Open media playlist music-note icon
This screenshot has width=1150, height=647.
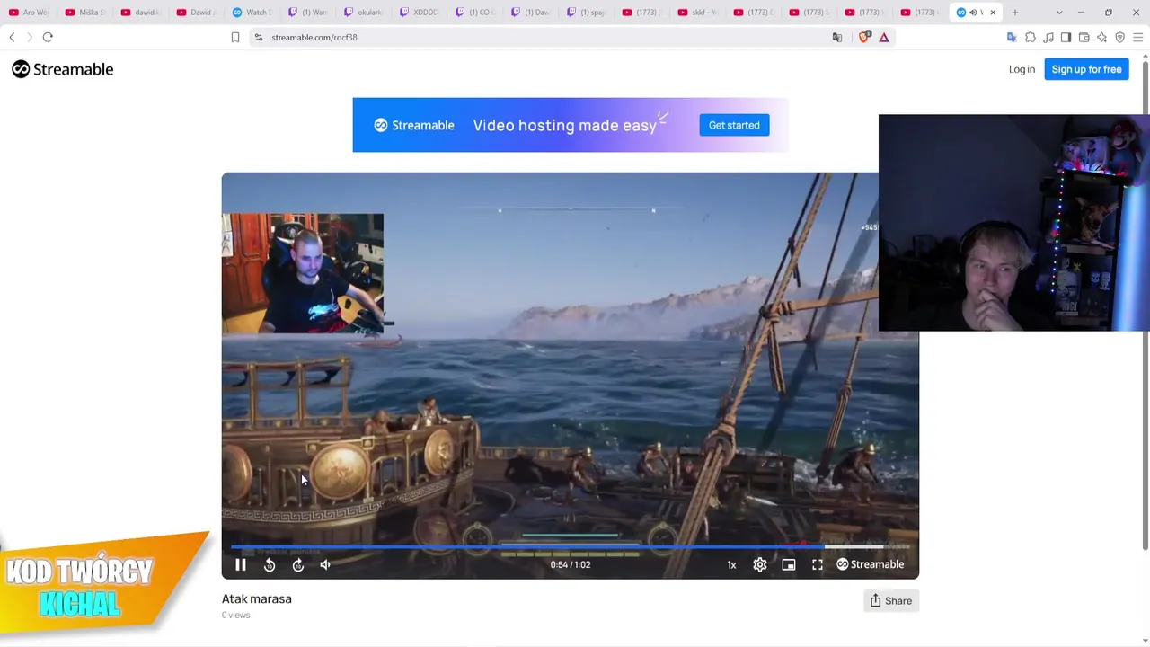[1048, 37]
